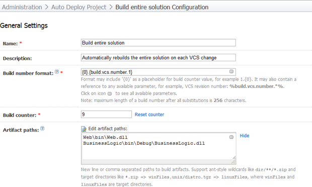The width and height of the screenshot is (312, 187).
Task: Click the Build counter label
Action: 20,115
